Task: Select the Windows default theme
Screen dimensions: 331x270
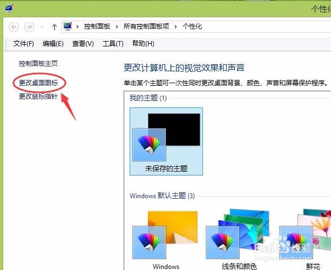Action: coord(166,239)
